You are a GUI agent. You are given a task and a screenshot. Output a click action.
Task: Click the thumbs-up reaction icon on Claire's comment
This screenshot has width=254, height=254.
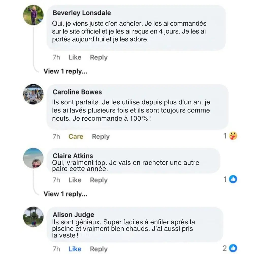[233, 180]
